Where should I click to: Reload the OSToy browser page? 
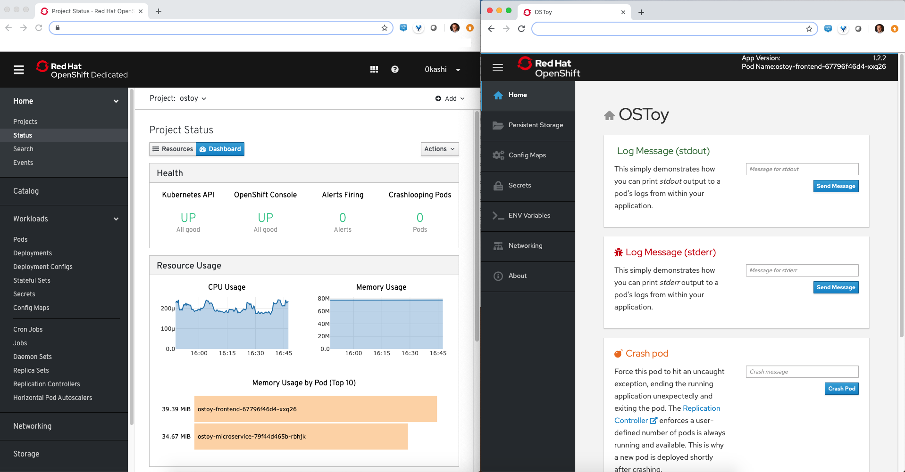[x=521, y=29]
